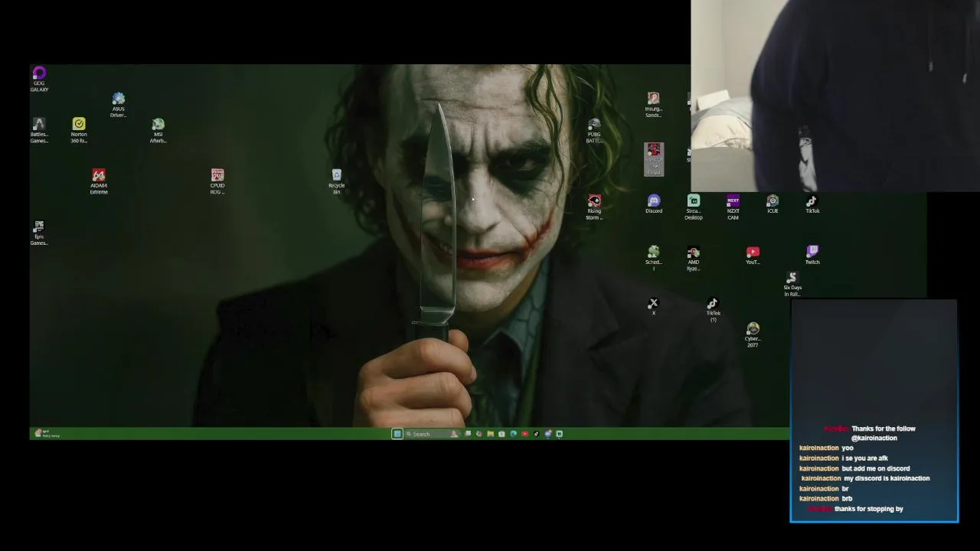Open the Discord desktop shortcut
The width and height of the screenshot is (980, 551).
654,204
